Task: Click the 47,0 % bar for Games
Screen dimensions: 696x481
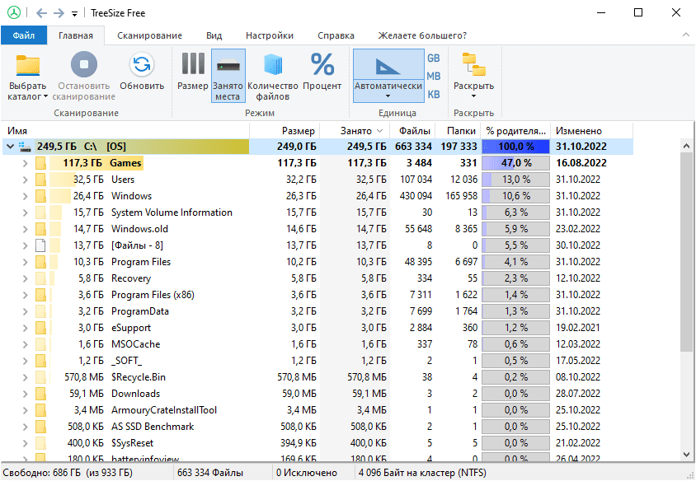Action: pyautogui.click(x=516, y=163)
